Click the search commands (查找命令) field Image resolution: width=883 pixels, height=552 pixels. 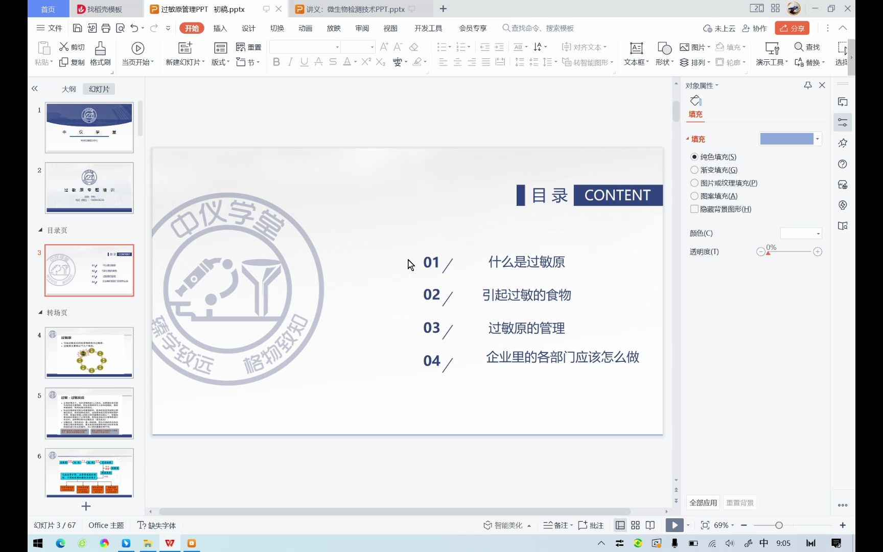[x=538, y=28]
